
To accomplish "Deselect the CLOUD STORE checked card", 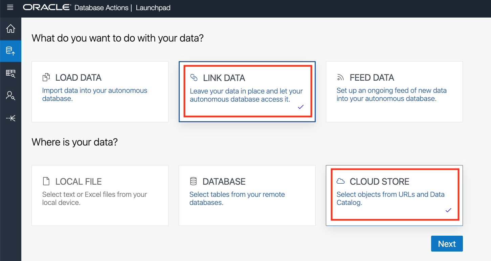I will 394,195.
